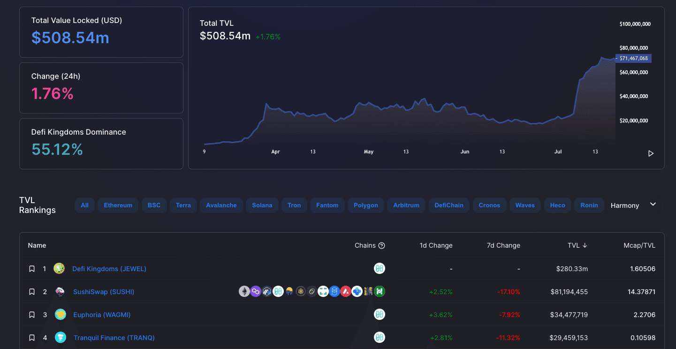Click Defi Kingdoms' TVL value $280.33m
Image resolution: width=676 pixels, height=349 pixels.
(572, 269)
